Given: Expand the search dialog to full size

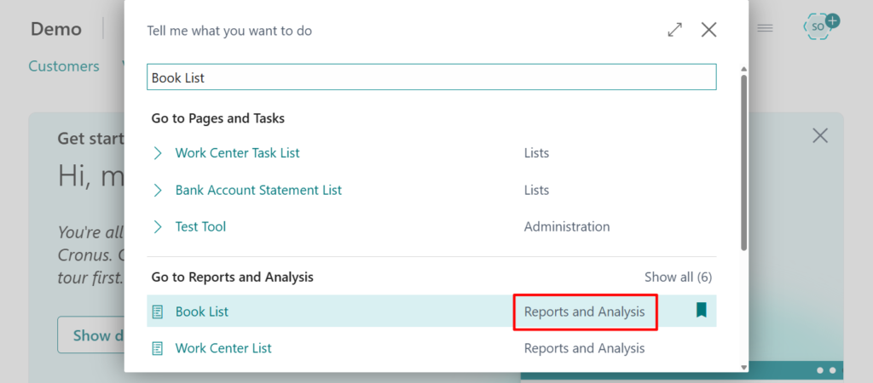Looking at the screenshot, I should point(674,30).
